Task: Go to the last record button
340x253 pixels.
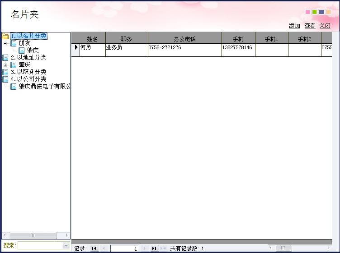Action: pyautogui.click(x=154, y=248)
